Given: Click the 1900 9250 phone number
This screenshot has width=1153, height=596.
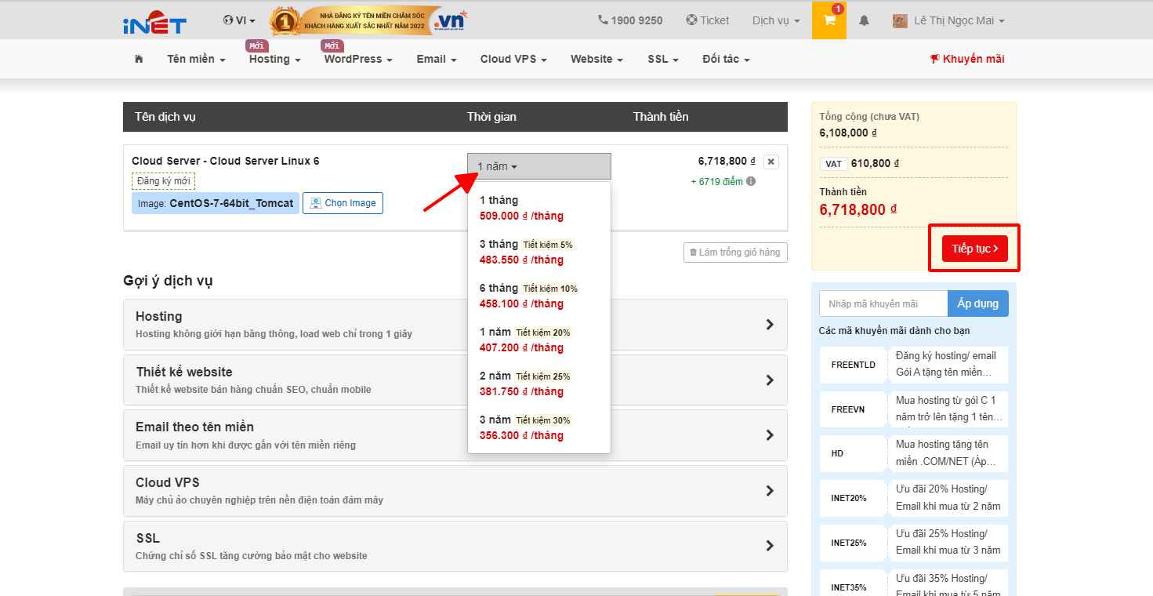Looking at the screenshot, I should tap(630, 20).
